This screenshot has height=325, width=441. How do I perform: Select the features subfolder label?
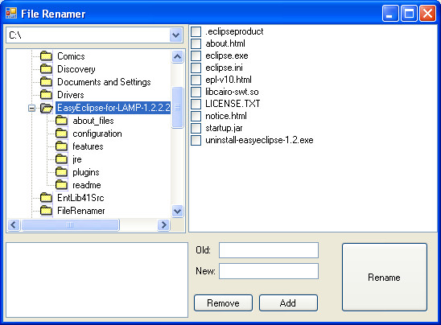88,146
